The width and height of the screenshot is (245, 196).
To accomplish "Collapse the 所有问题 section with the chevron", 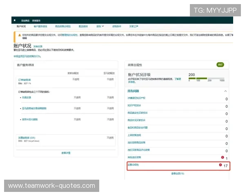I will click(x=226, y=91).
